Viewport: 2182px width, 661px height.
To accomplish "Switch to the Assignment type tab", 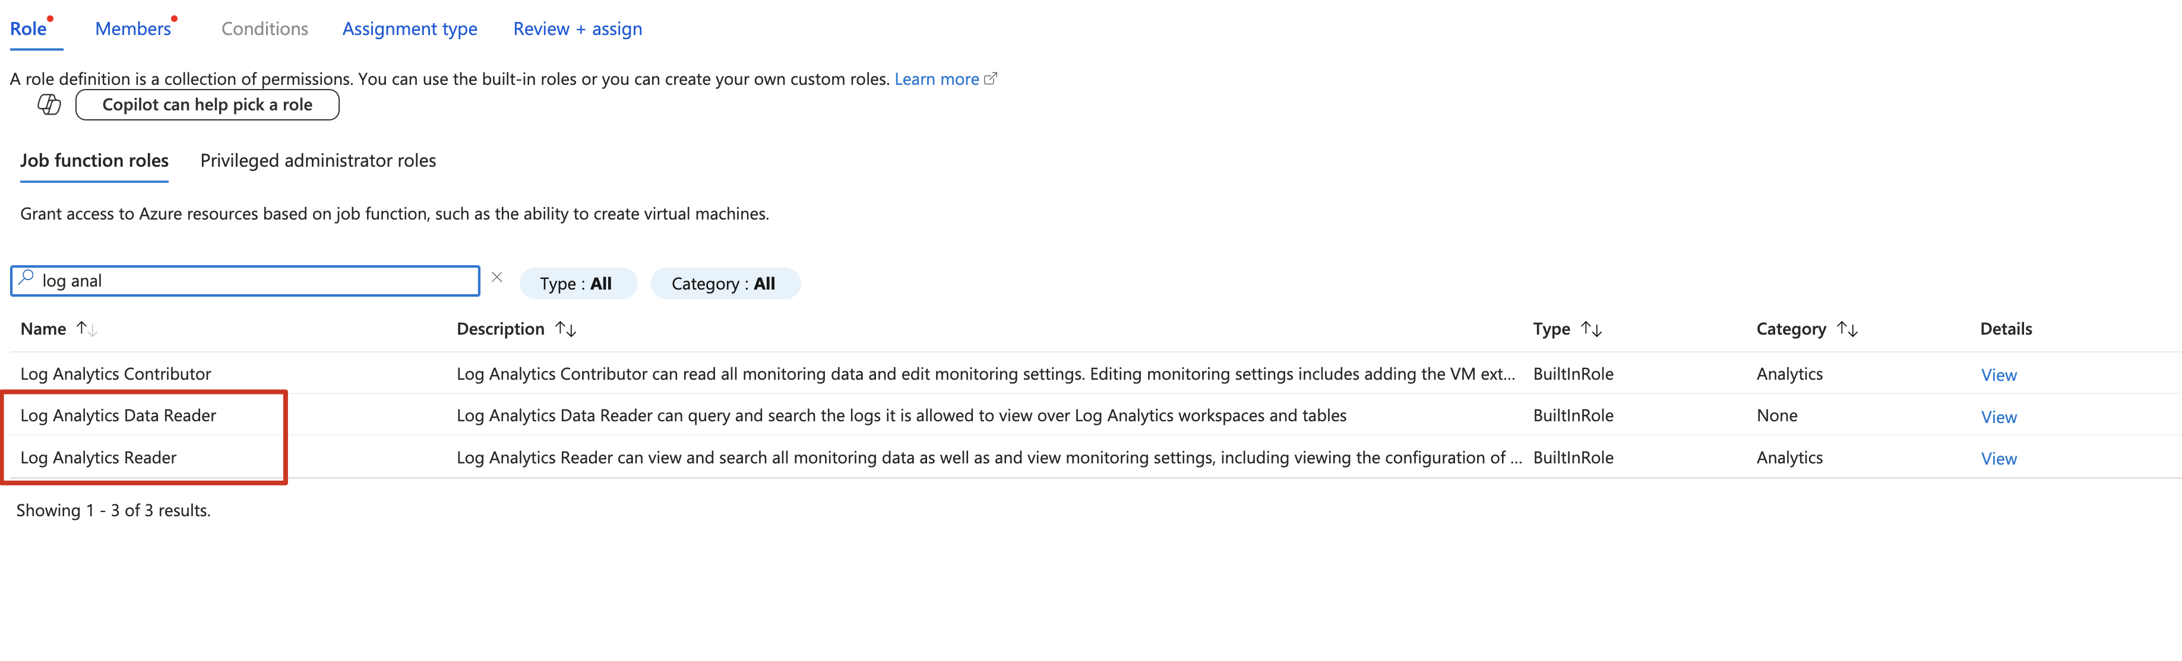I will [x=410, y=28].
